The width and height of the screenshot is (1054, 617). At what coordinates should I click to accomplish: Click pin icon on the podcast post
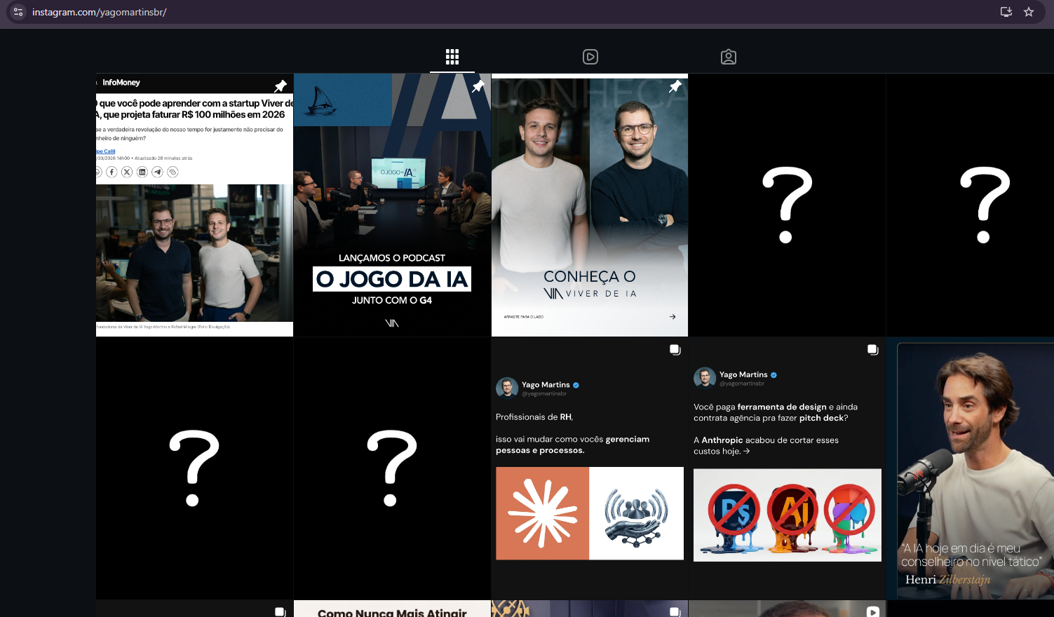click(478, 86)
